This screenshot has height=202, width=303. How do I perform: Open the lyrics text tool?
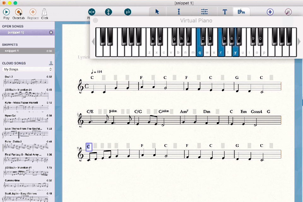coord(225,12)
